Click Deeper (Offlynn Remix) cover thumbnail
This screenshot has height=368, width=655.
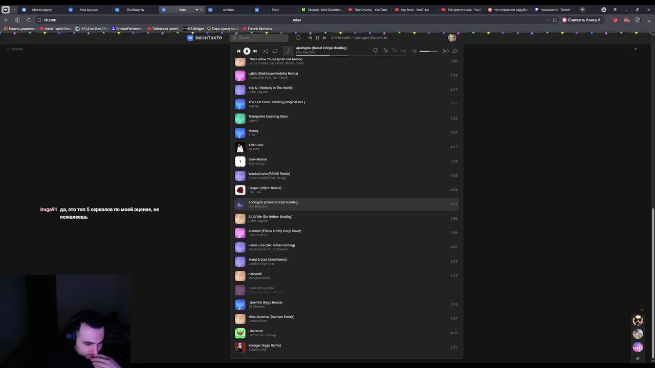pos(240,190)
